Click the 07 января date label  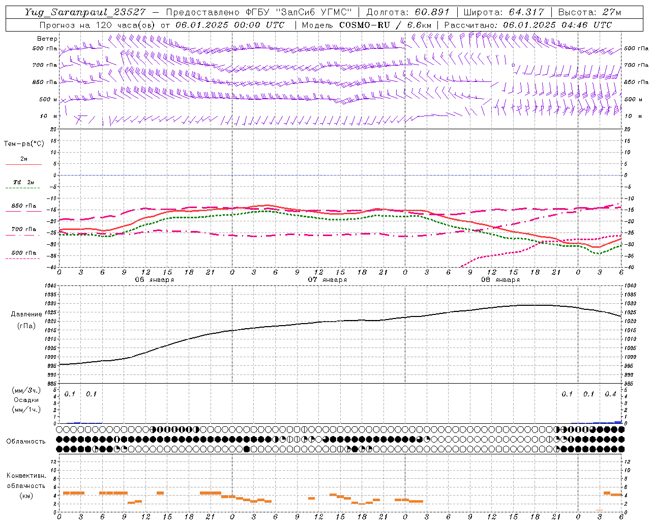[327, 280]
